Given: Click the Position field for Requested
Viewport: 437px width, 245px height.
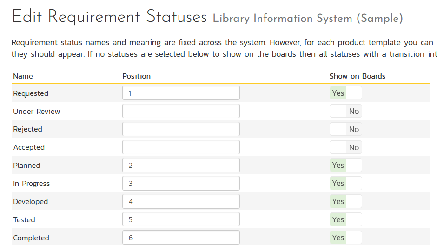Looking at the screenshot, I should pos(181,93).
